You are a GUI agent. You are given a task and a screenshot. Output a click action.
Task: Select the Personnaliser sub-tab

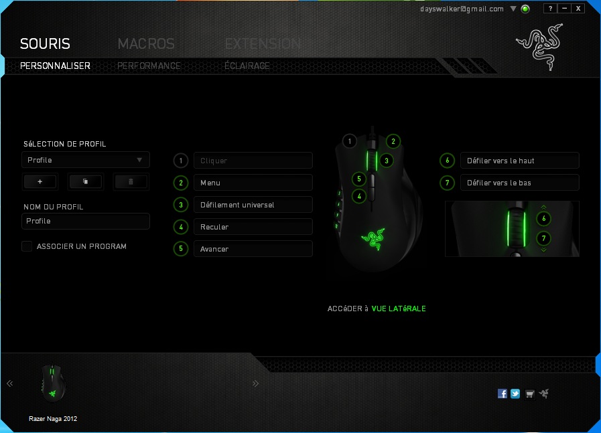pos(55,66)
